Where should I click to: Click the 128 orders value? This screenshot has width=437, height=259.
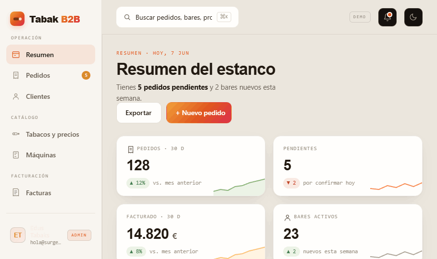138,165
